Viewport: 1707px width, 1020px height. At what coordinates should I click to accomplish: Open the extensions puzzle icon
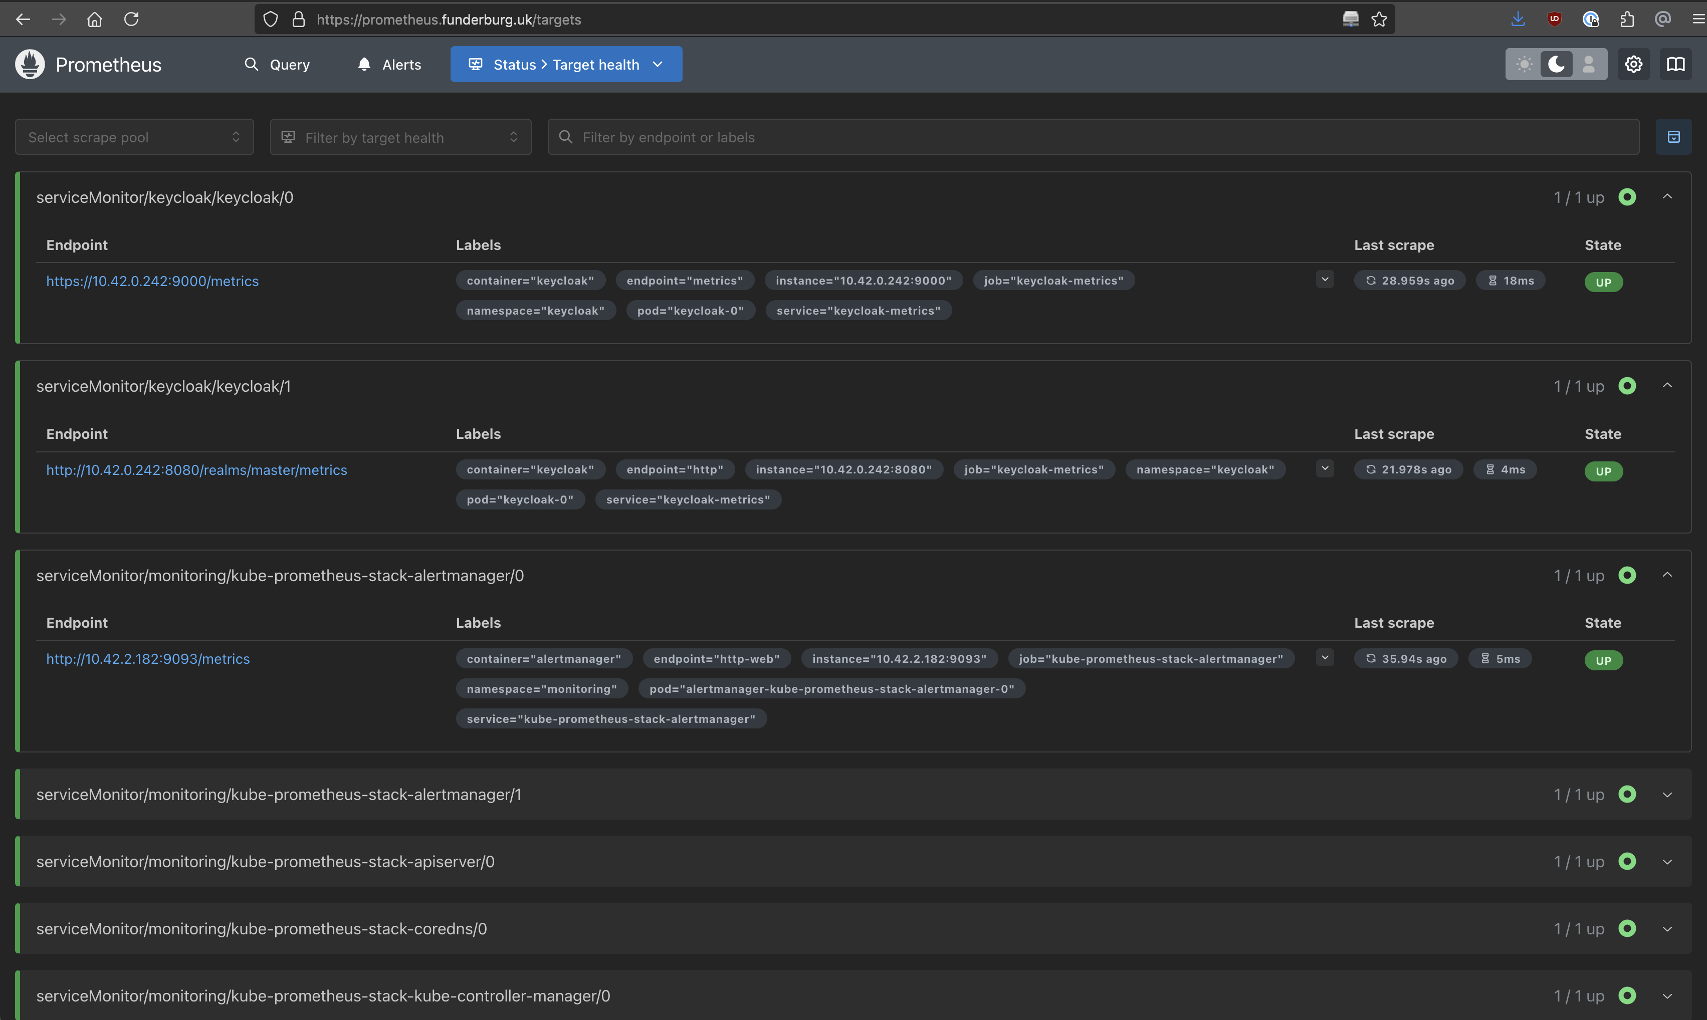click(1627, 19)
